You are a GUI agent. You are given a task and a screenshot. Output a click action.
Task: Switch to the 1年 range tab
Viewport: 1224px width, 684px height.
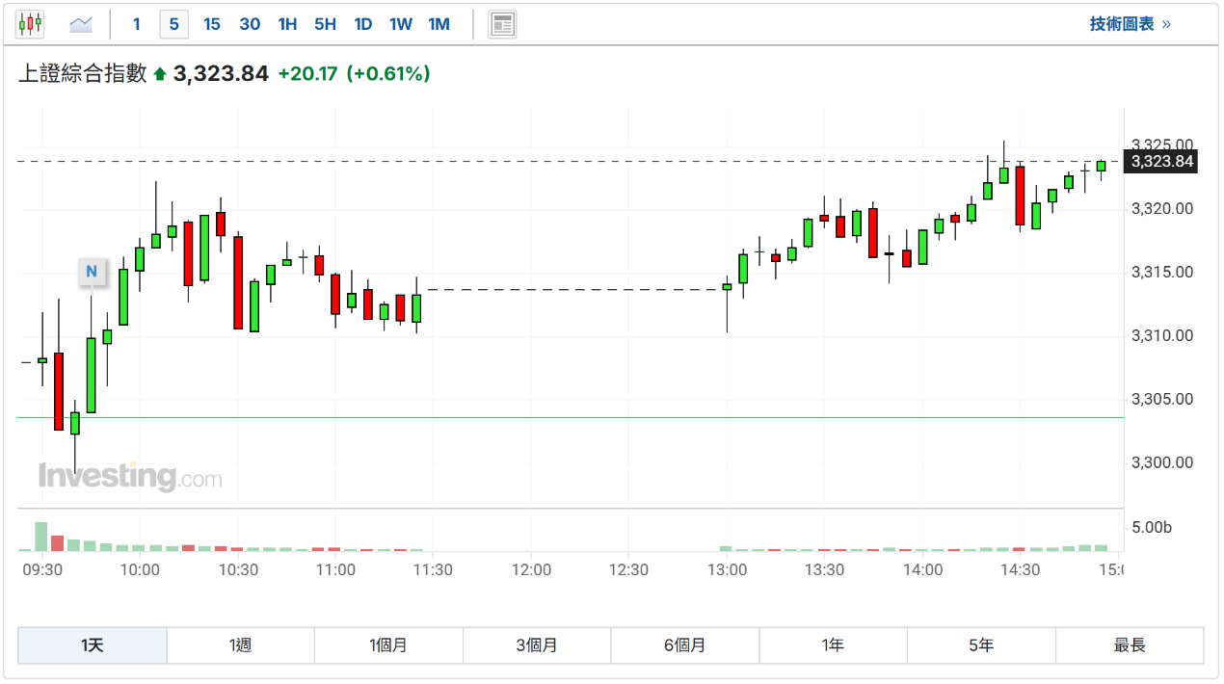[x=834, y=645]
